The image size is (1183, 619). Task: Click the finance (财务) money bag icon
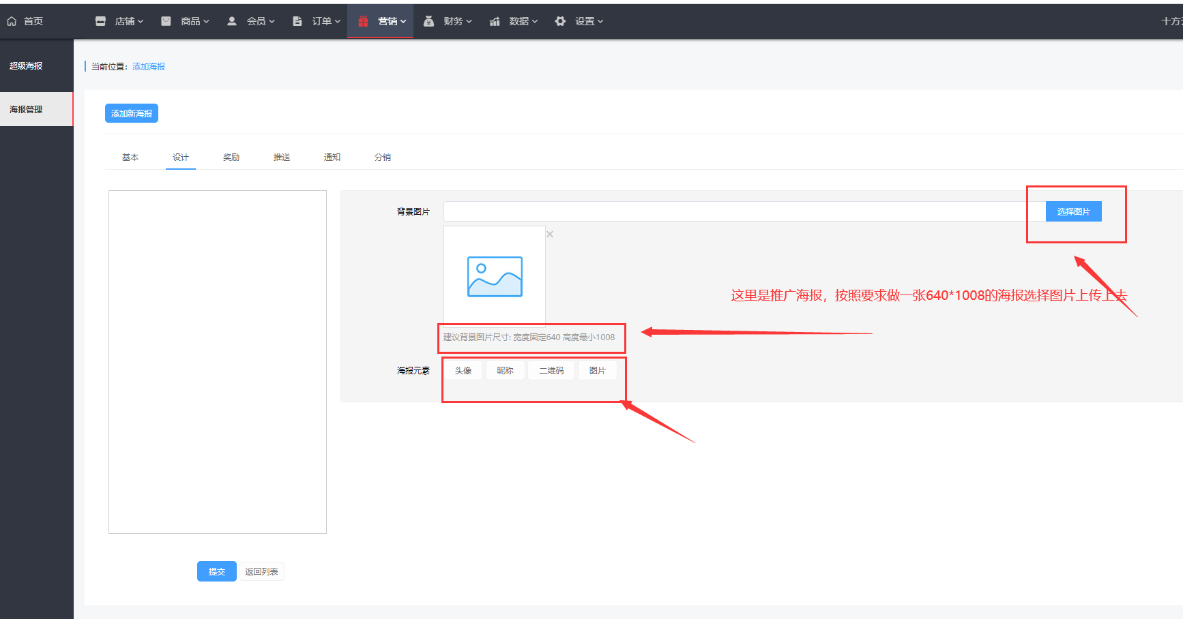tap(428, 21)
